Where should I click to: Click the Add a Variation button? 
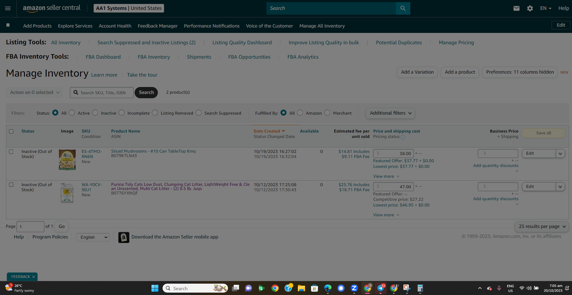[417, 72]
